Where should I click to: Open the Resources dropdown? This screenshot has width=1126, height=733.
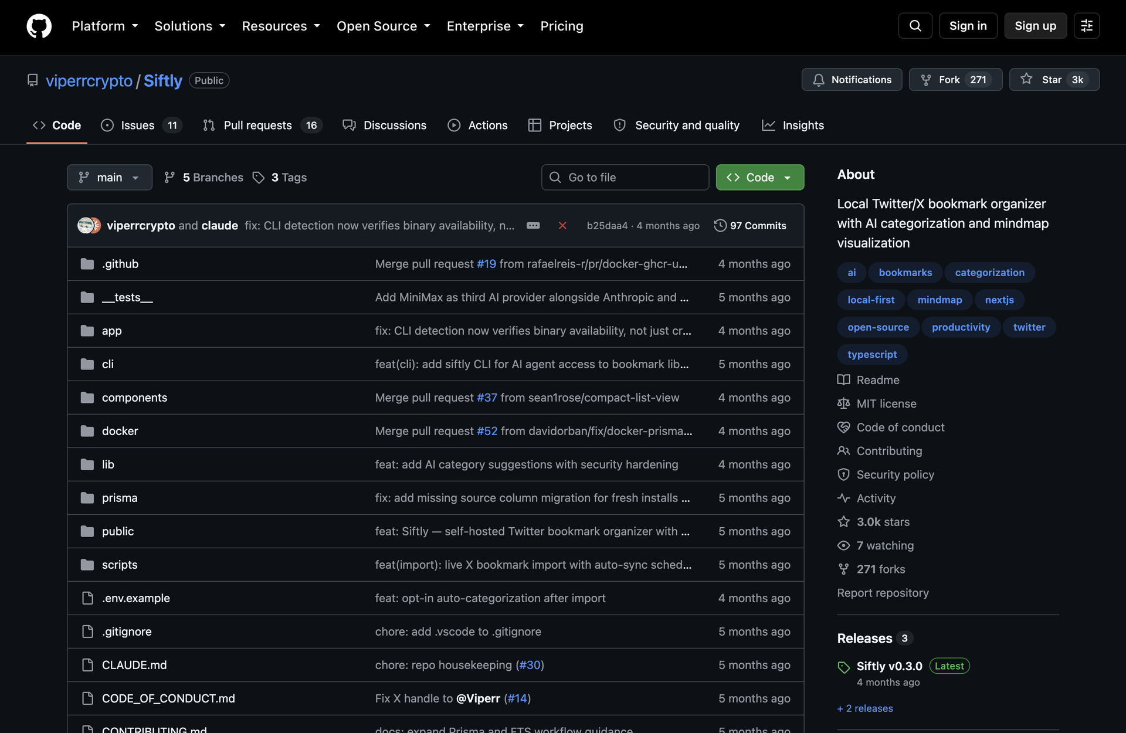click(281, 26)
